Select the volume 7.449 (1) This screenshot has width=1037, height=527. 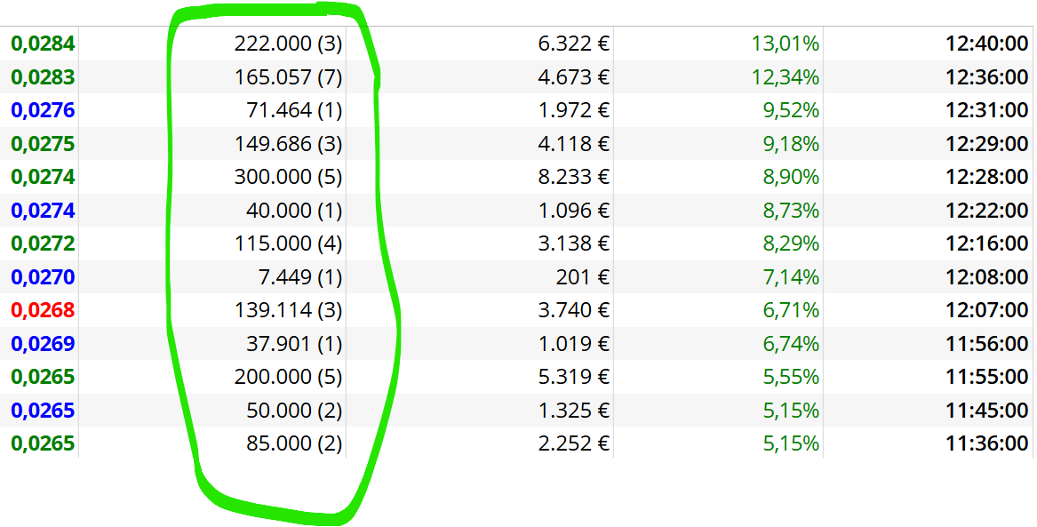coord(300,277)
